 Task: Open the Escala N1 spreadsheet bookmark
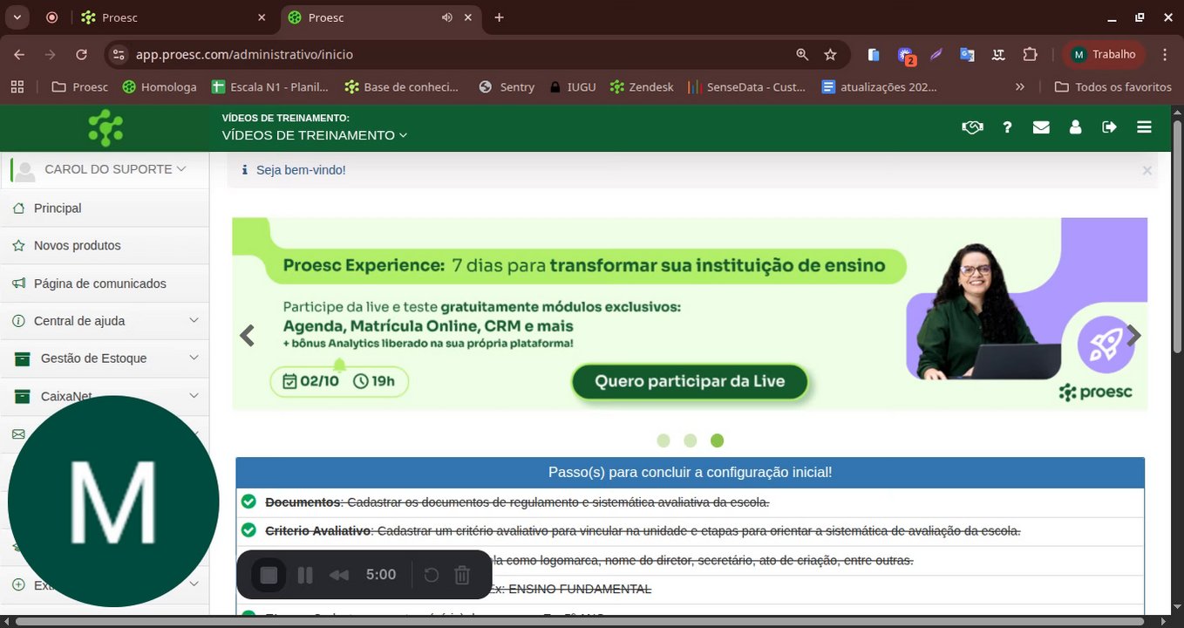click(270, 86)
